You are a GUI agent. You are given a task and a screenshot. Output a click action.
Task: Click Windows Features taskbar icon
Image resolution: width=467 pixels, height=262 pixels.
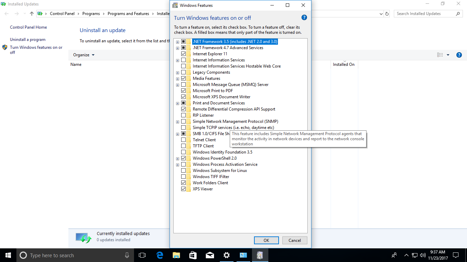point(260,255)
